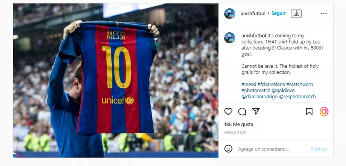Open the #matchworn hashtag

pos(299,84)
